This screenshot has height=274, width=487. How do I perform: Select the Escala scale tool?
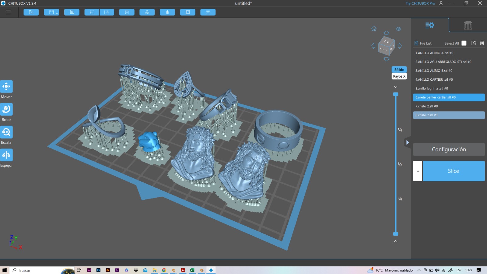[x=6, y=132]
